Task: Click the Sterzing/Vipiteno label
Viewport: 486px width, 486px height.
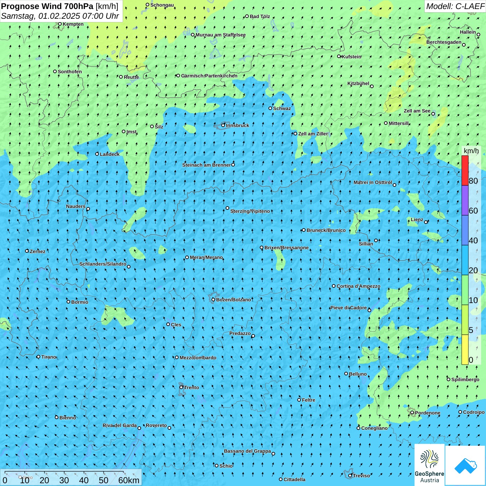Action: point(250,211)
